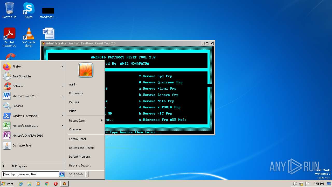Expand the CCleaner submenu arrow

click(x=62, y=86)
